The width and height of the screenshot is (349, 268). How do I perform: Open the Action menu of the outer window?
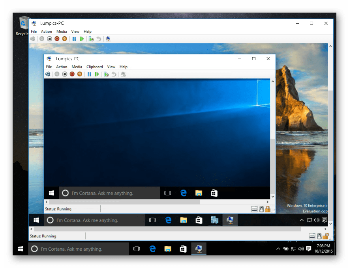click(46, 31)
